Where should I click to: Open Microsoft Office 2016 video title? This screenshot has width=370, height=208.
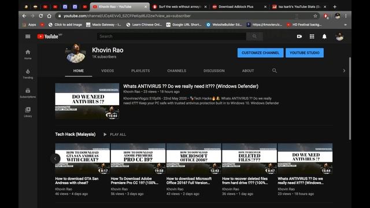[189, 181]
